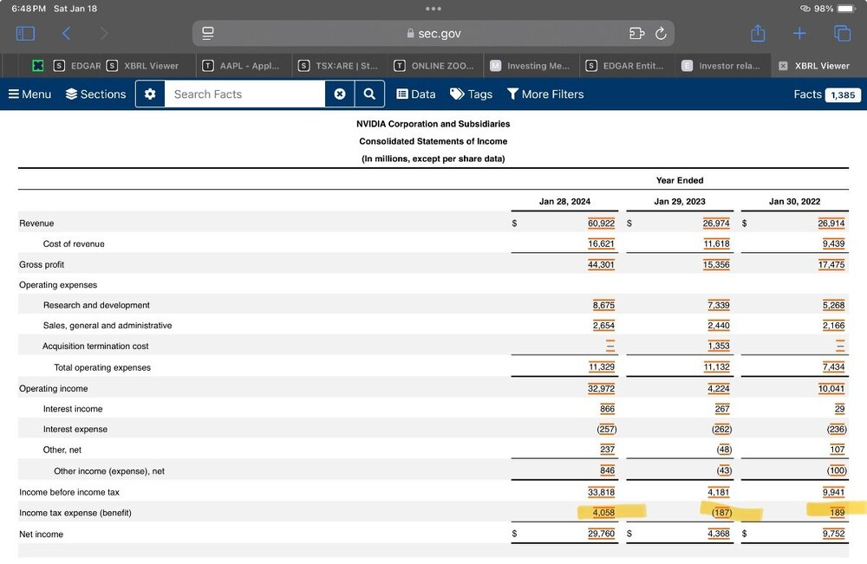The width and height of the screenshot is (867, 564).
Task: Click Gross profit fact 44,301
Action: pyautogui.click(x=601, y=264)
